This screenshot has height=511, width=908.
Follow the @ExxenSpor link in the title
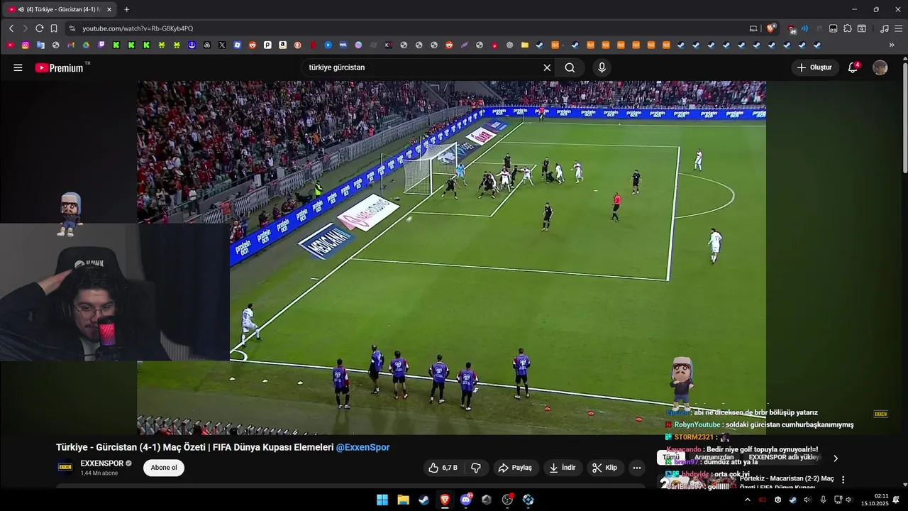point(362,447)
